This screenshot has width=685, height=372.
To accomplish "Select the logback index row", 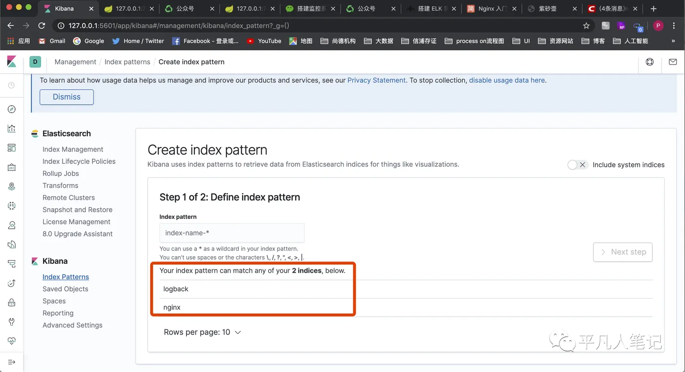I will point(406,289).
